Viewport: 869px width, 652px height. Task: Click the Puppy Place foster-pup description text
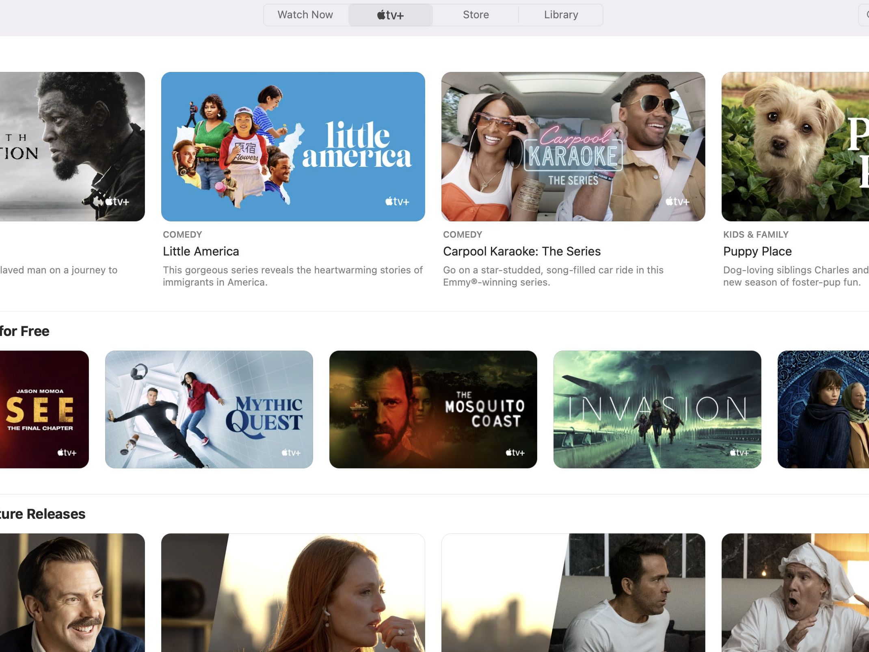(x=796, y=276)
